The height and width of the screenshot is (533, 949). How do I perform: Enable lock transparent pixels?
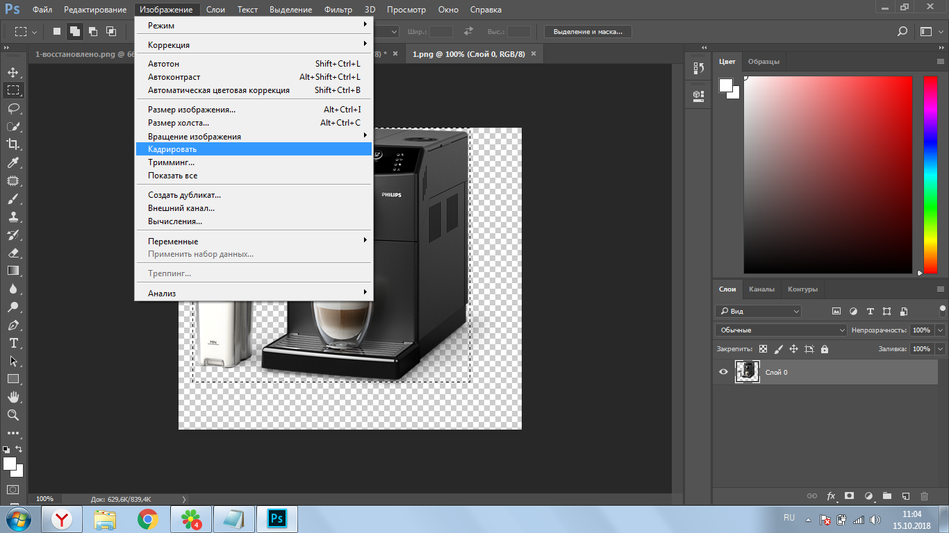point(763,349)
